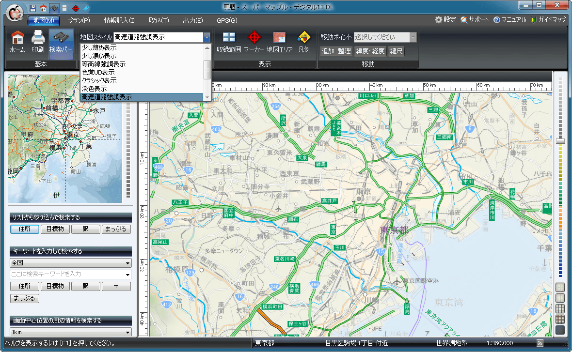
Task: Click the blue tag quick-access icon
Action: point(86,8)
